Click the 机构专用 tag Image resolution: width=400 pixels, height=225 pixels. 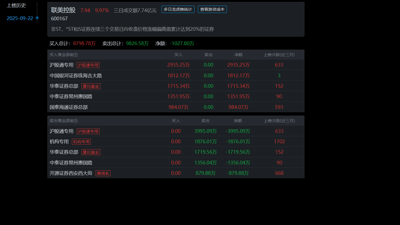(81, 142)
